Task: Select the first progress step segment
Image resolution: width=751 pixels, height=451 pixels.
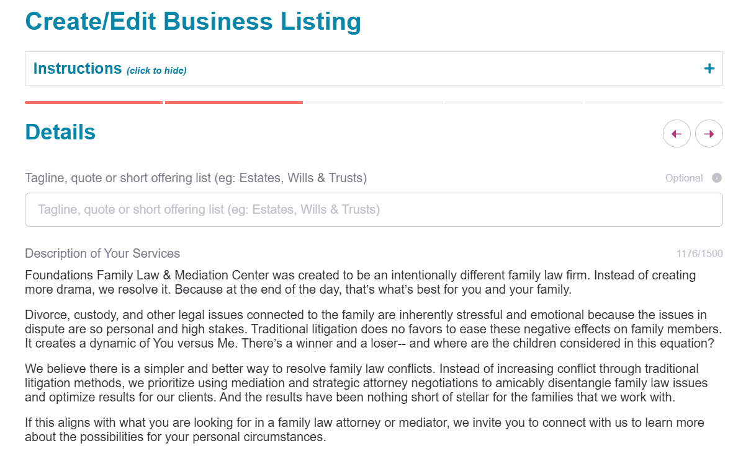Action: (x=94, y=102)
